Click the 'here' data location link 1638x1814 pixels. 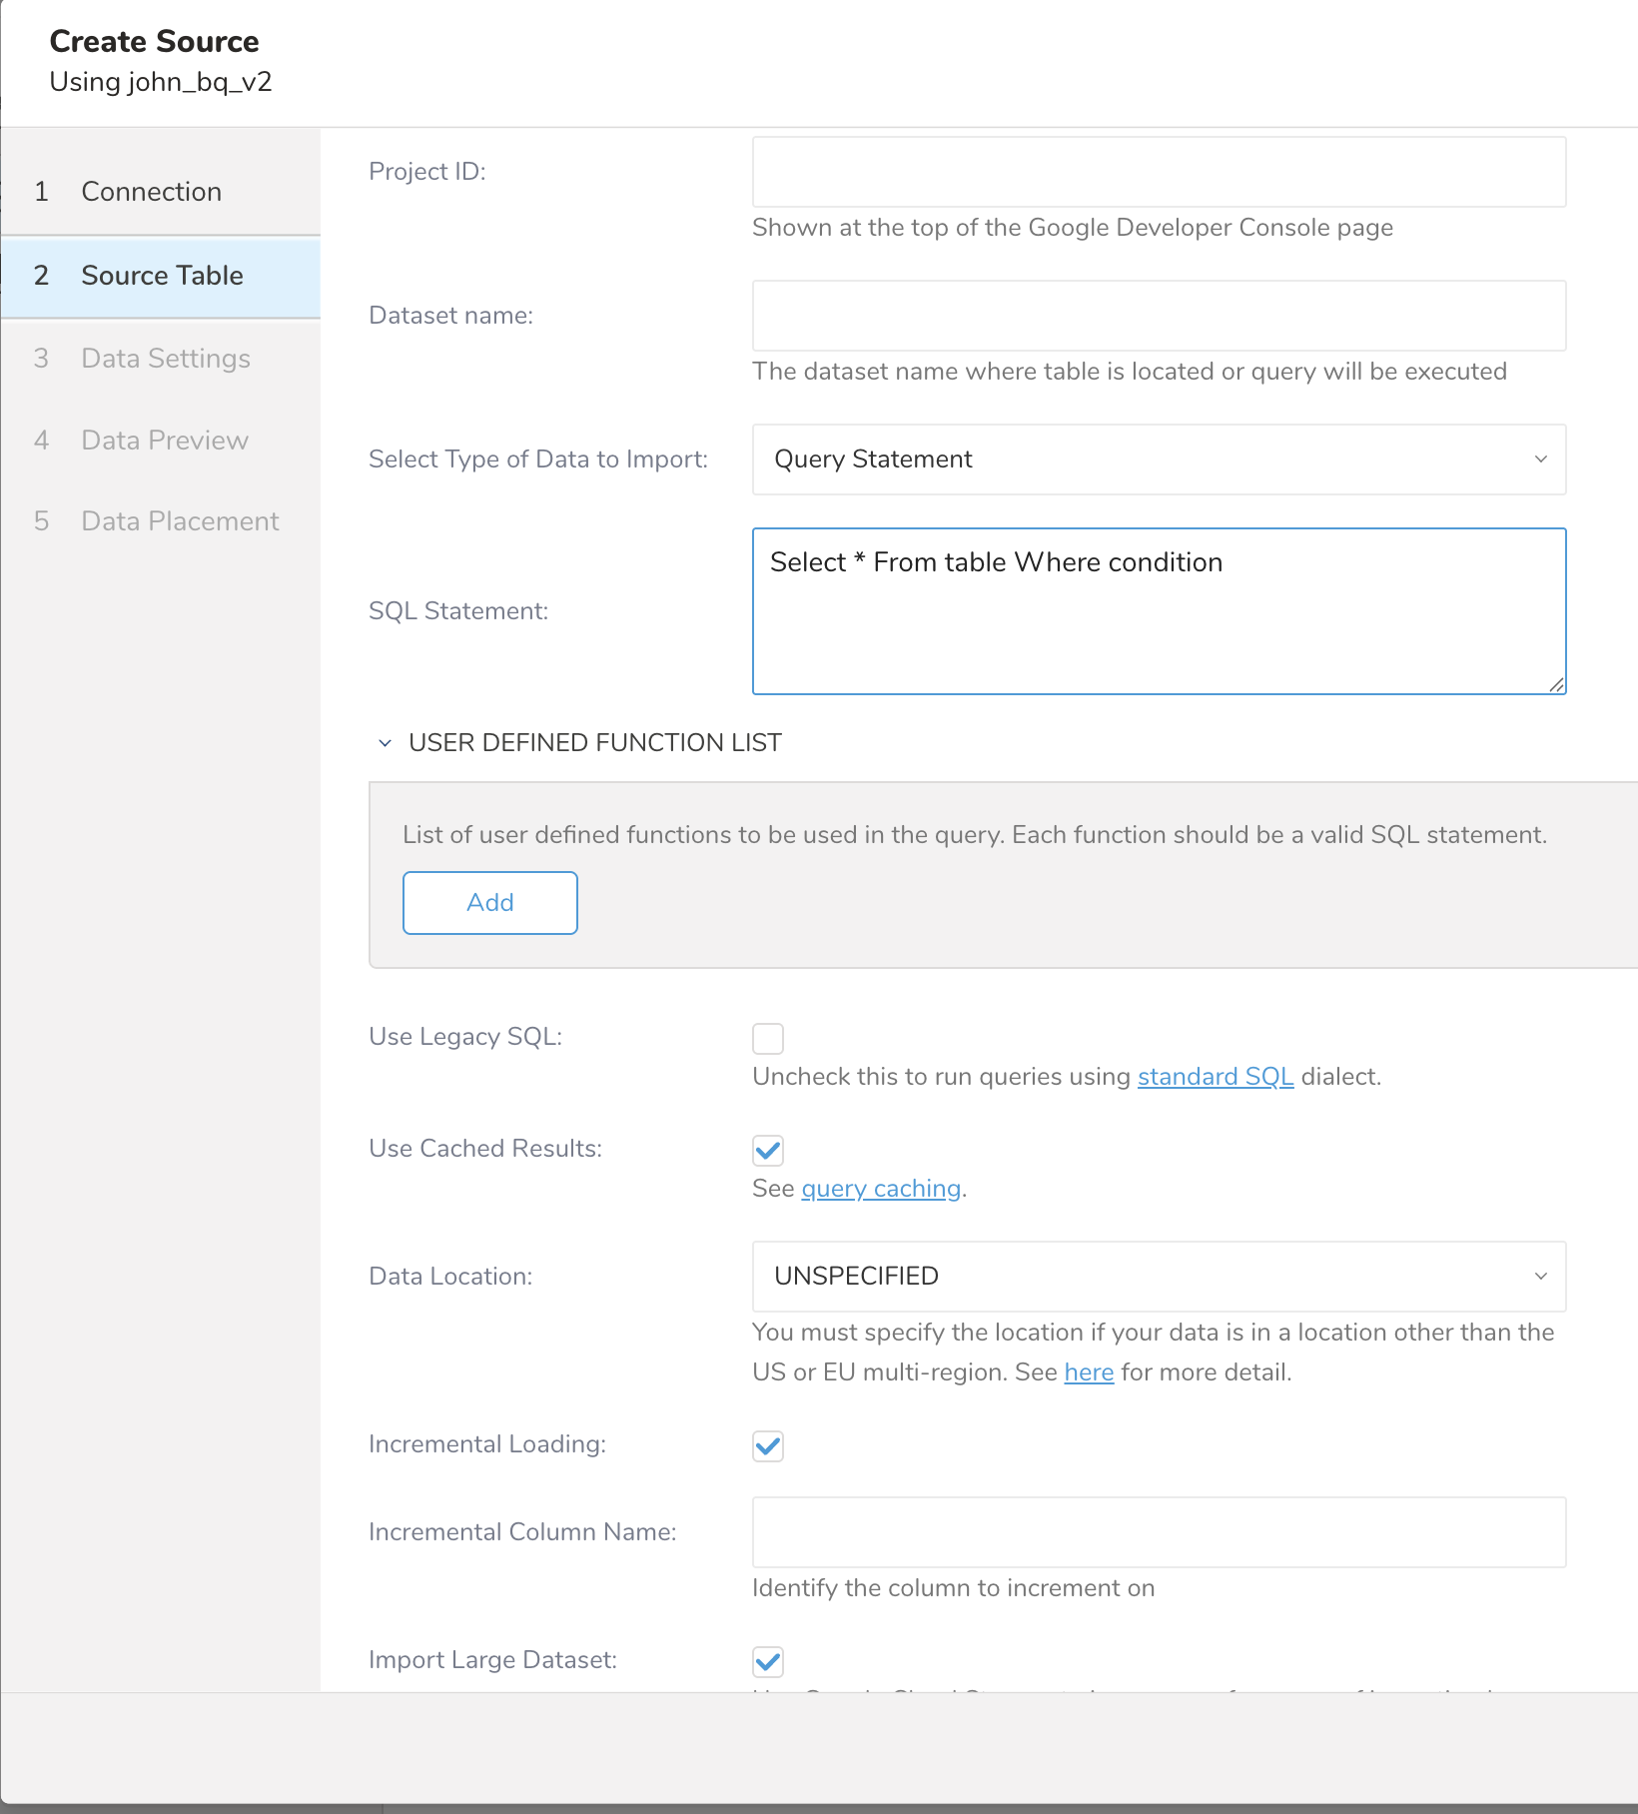(x=1089, y=1372)
